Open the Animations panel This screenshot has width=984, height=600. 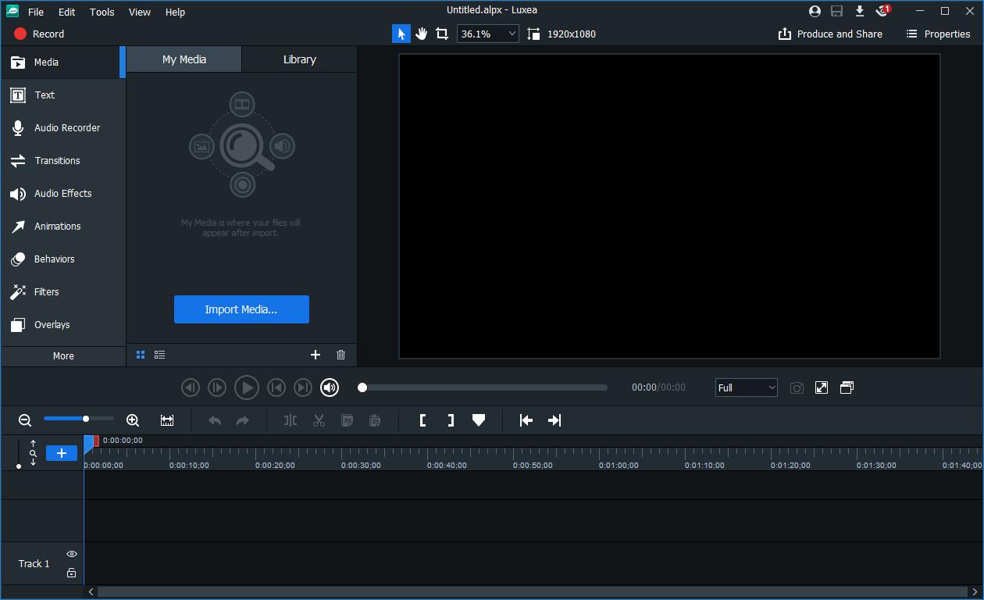(x=63, y=227)
